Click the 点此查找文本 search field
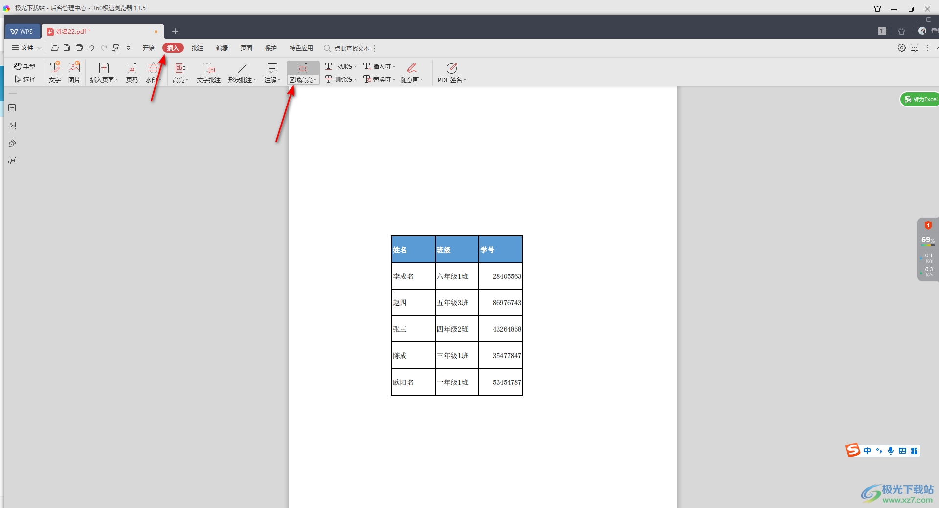 click(348, 48)
